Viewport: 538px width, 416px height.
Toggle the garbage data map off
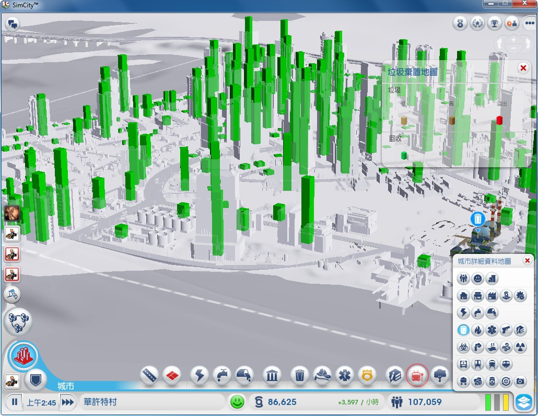[x=463, y=330]
